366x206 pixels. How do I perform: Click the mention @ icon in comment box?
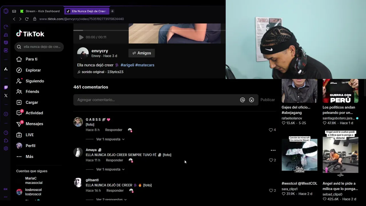click(242, 100)
